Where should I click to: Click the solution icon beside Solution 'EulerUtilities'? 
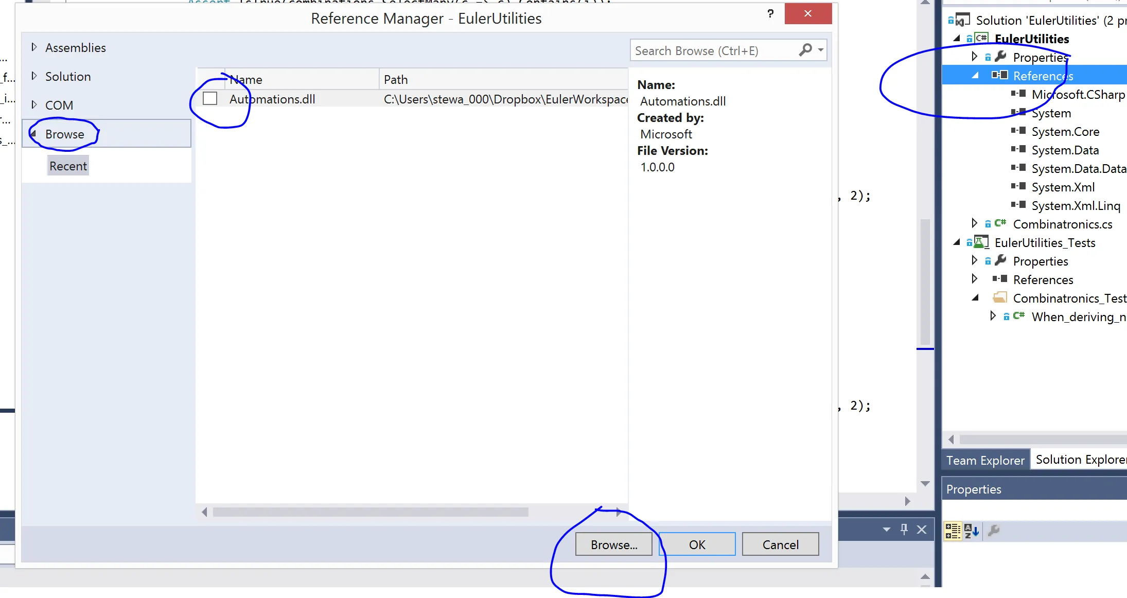(x=962, y=20)
